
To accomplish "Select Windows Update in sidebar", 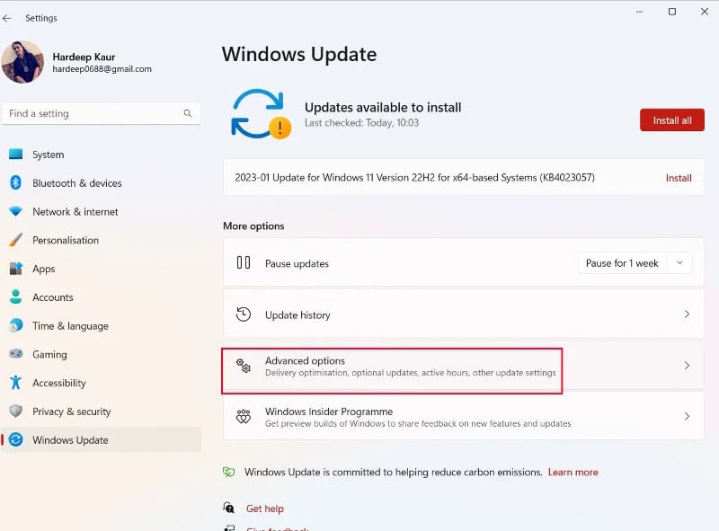I will (x=101, y=439).
